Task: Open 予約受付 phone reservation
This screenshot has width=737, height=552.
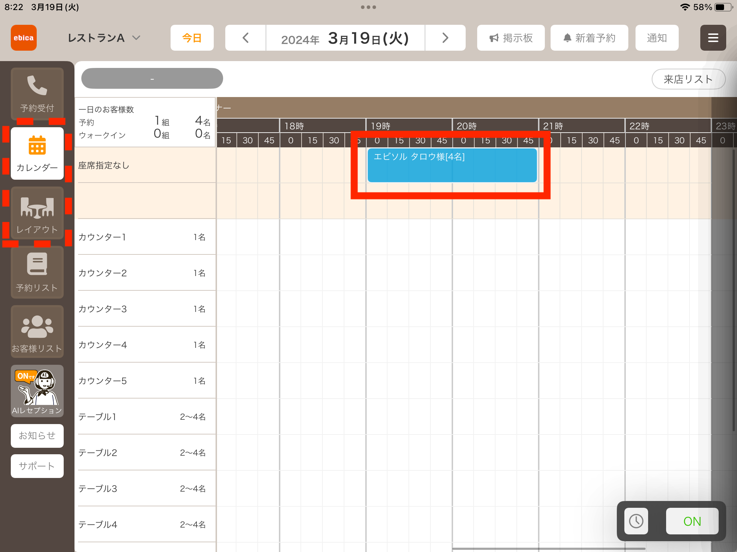Action: pyautogui.click(x=37, y=93)
